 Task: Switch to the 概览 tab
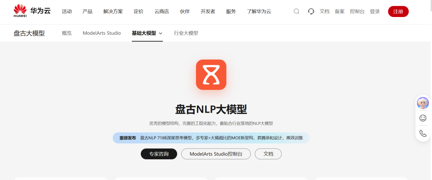[x=67, y=33]
